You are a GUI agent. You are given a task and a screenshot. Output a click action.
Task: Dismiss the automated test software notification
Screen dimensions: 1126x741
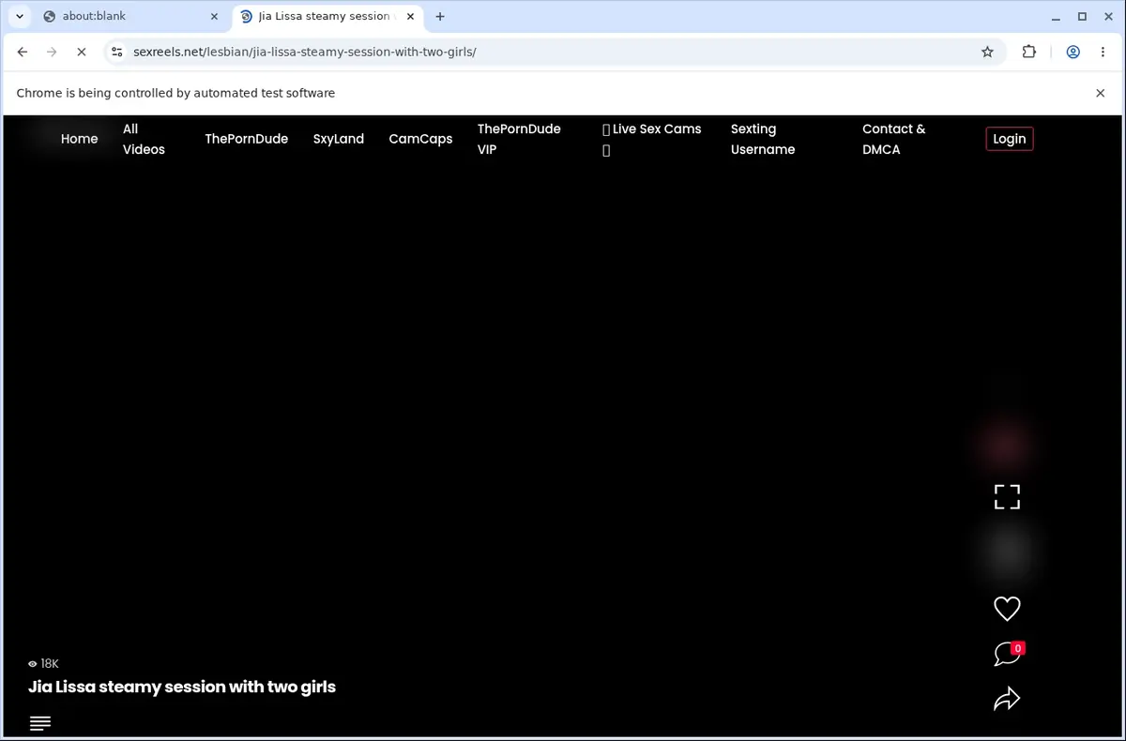tap(1101, 93)
